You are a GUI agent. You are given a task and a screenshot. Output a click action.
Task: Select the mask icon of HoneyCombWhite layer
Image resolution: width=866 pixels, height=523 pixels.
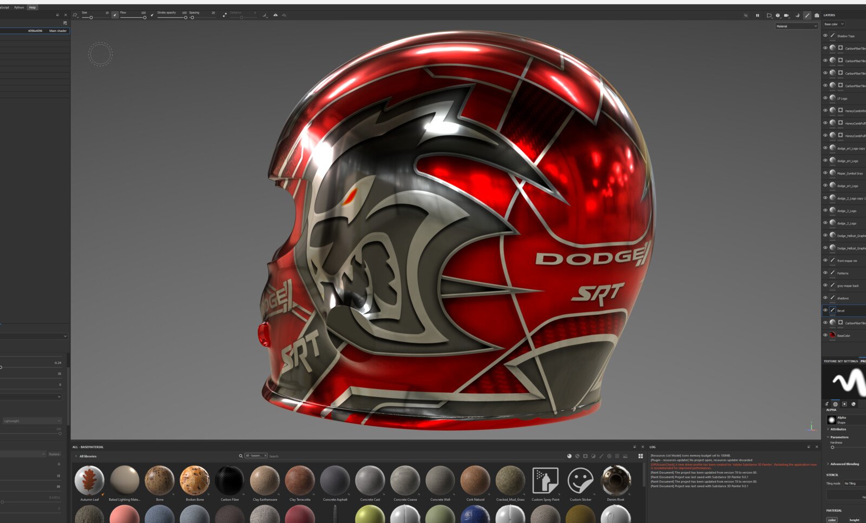tap(841, 110)
